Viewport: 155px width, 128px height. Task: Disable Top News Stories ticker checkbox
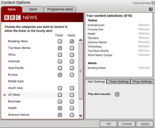coord(60,48)
